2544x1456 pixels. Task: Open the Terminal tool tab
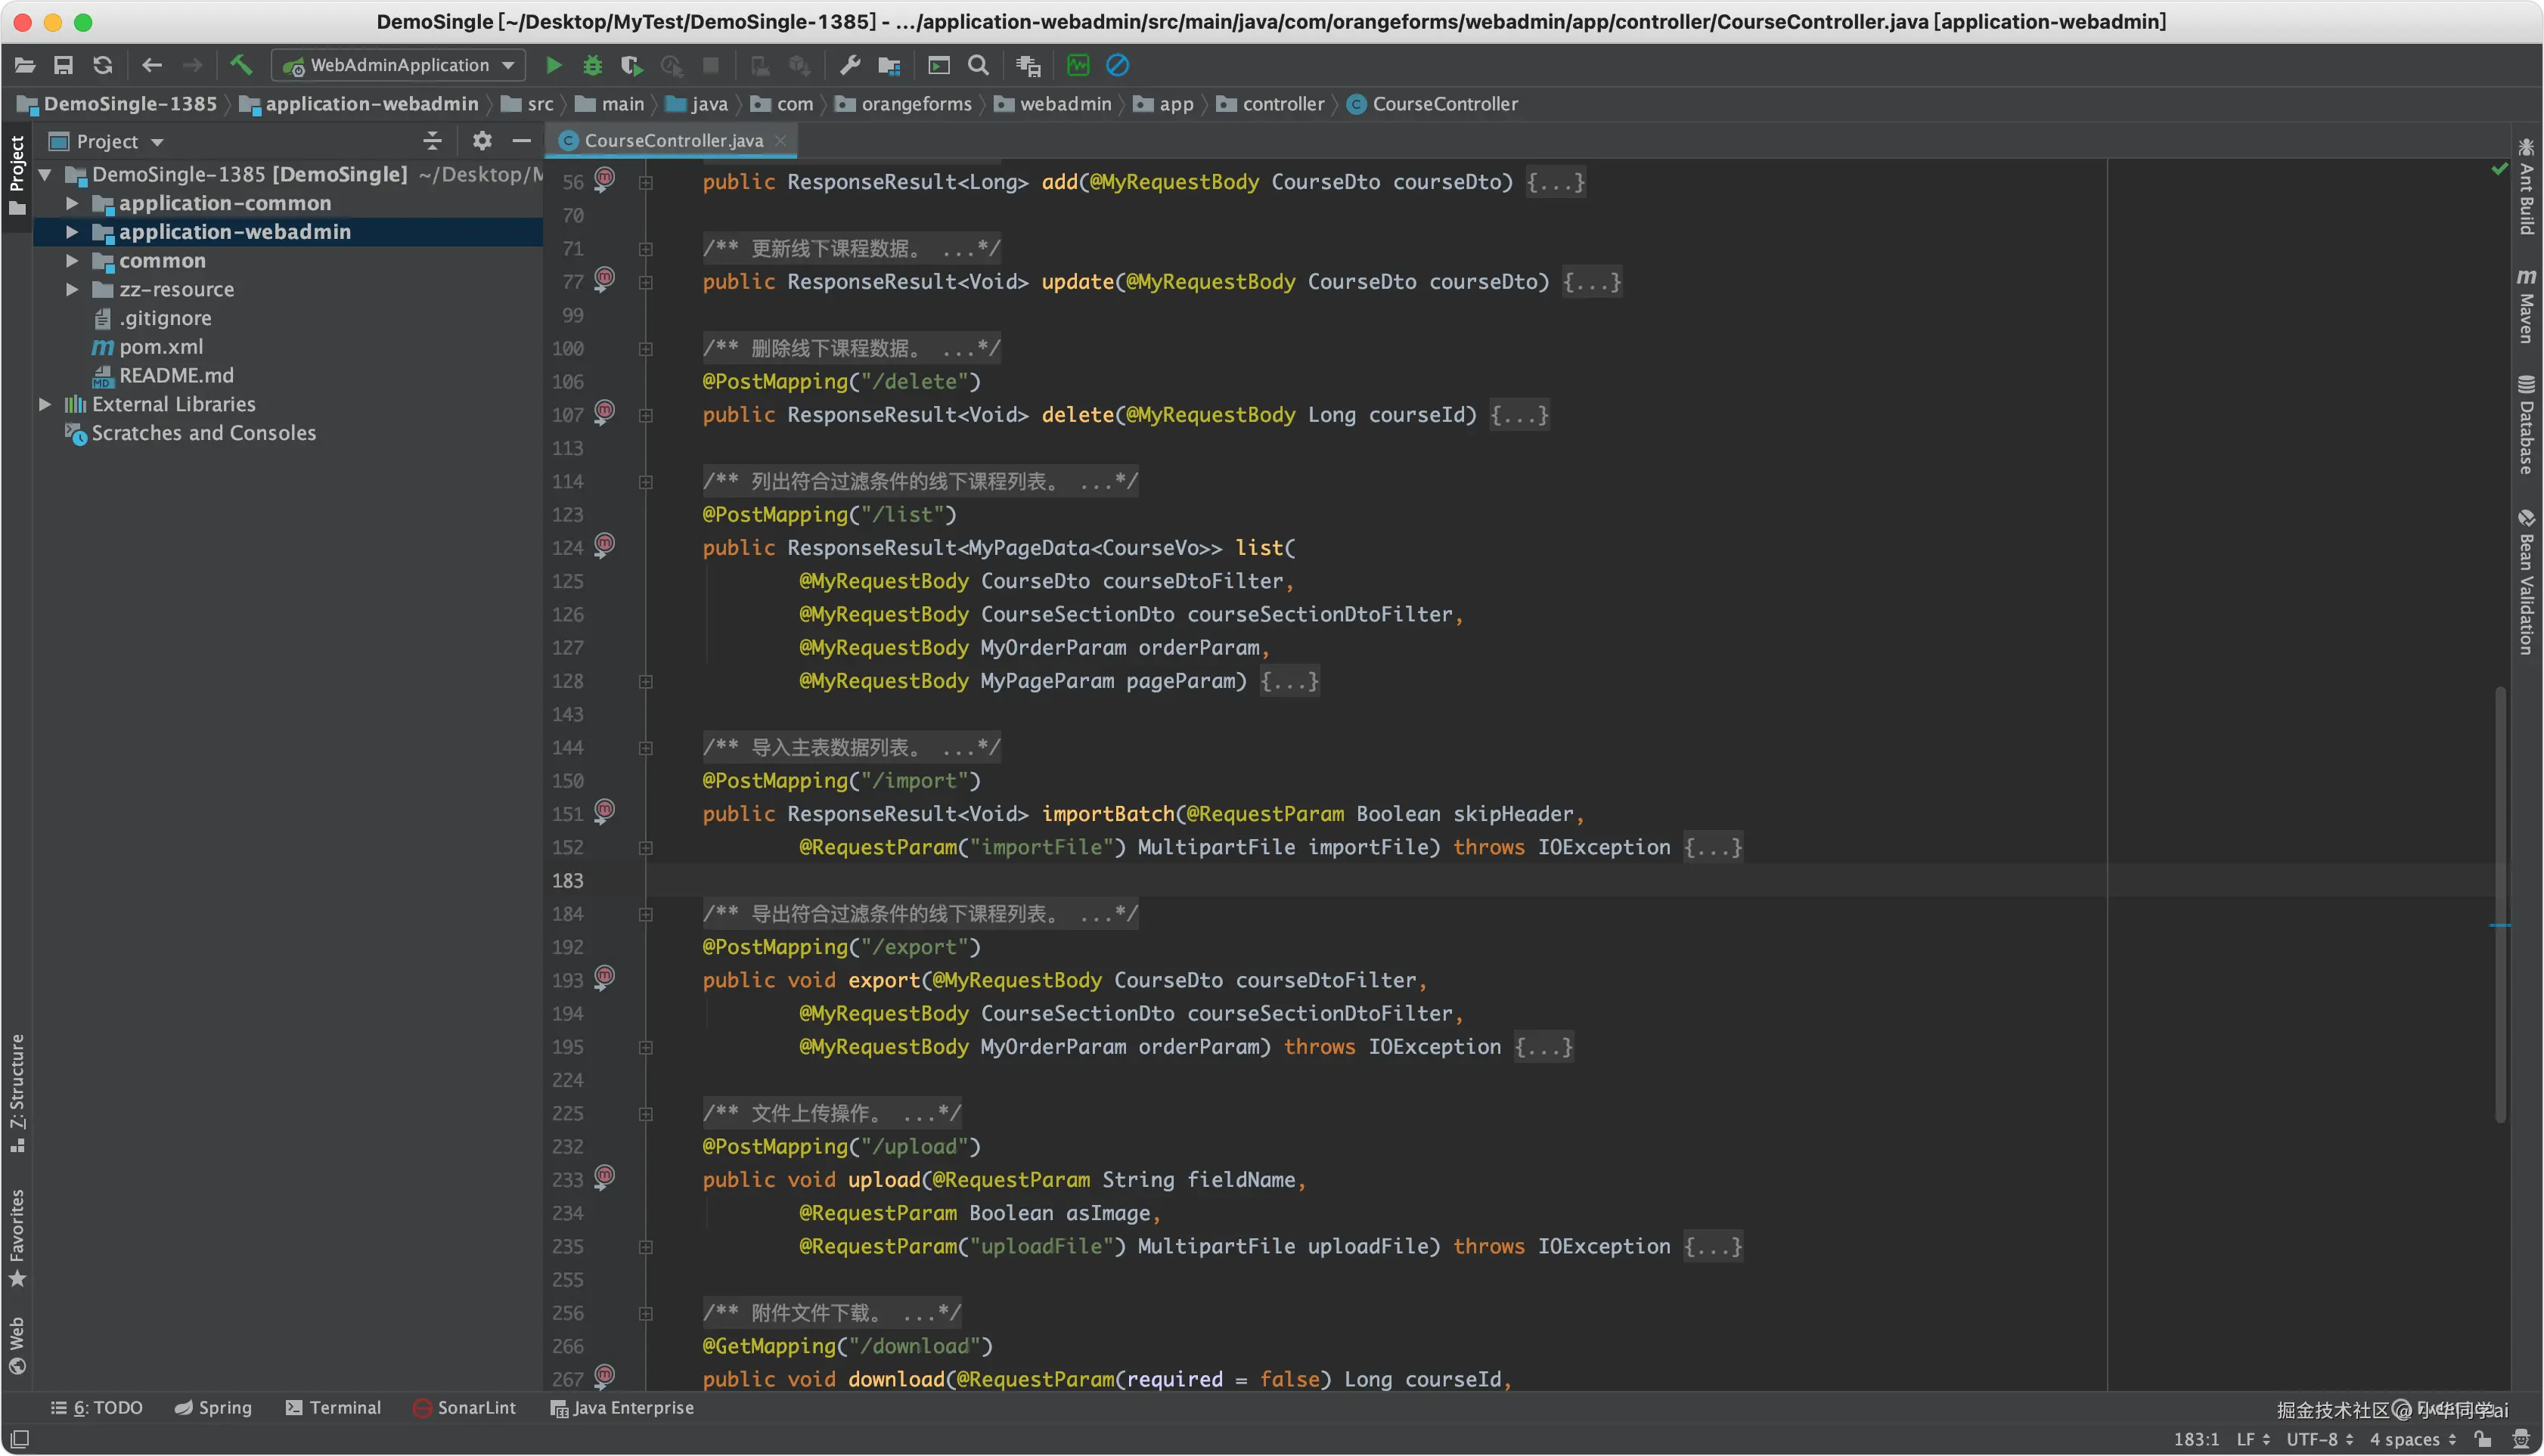click(334, 1407)
